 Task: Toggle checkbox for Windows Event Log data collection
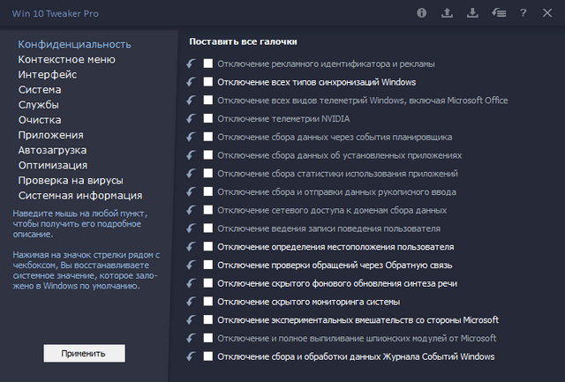click(x=208, y=357)
